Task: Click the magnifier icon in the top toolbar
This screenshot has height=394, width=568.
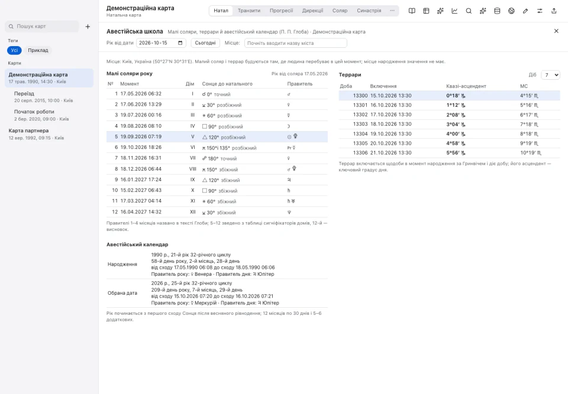Action: pyautogui.click(x=469, y=11)
